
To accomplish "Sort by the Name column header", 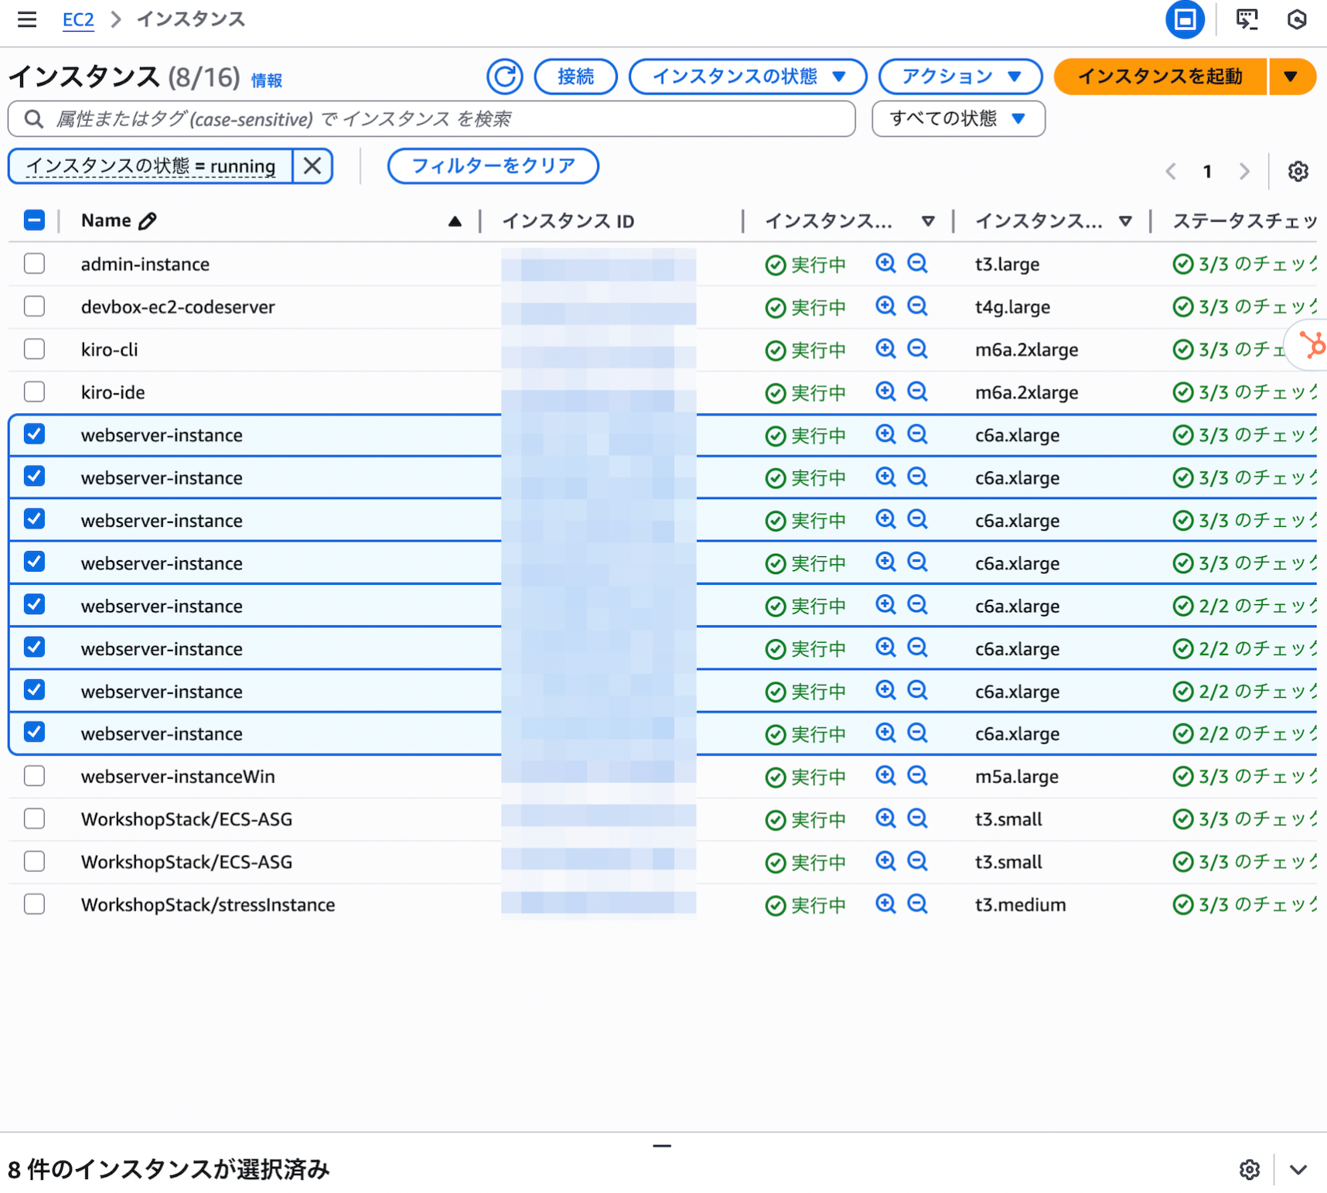I will click(x=106, y=220).
